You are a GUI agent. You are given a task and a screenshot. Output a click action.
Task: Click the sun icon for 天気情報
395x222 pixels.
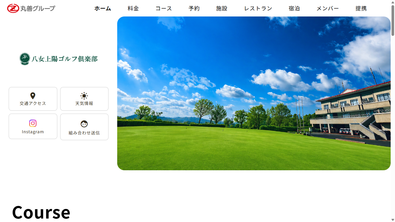click(84, 96)
